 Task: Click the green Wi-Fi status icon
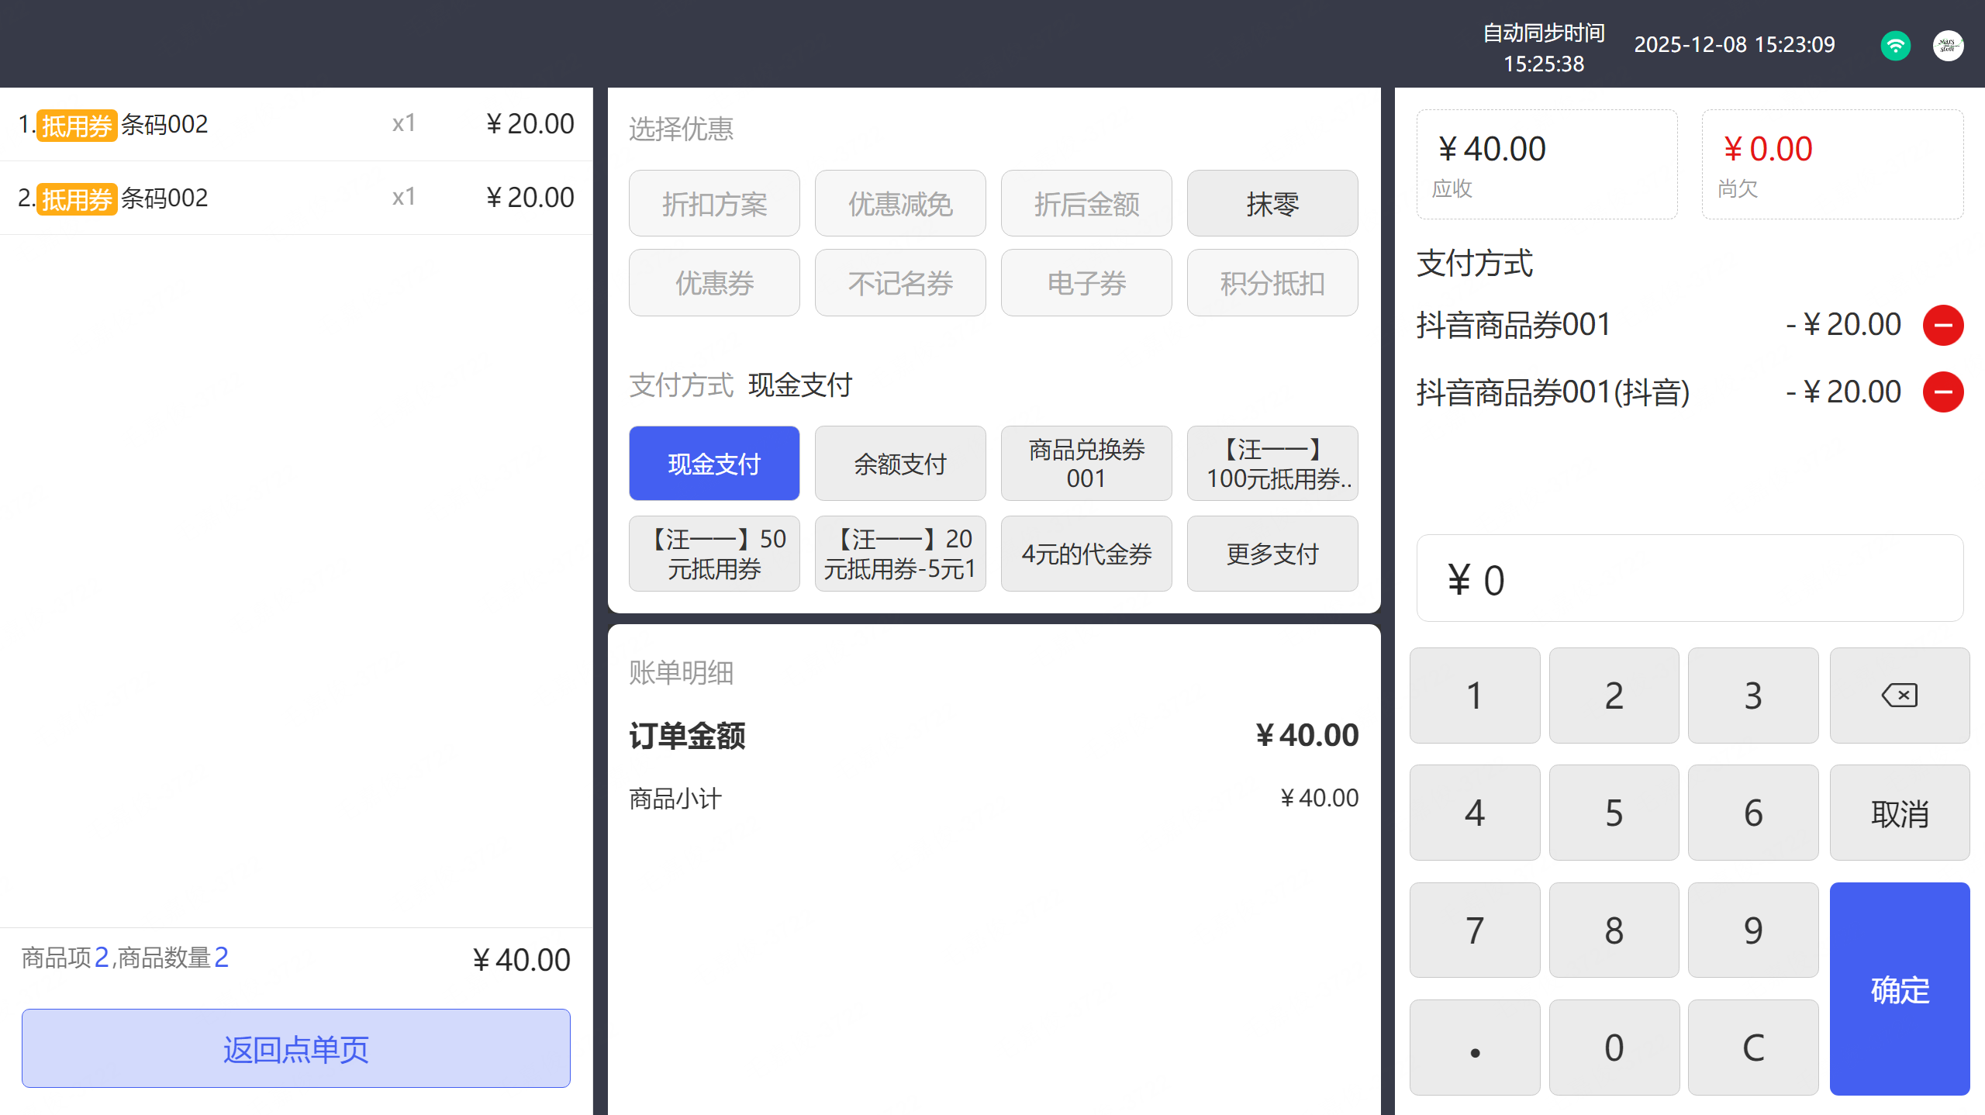pyautogui.click(x=1895, y=46)
